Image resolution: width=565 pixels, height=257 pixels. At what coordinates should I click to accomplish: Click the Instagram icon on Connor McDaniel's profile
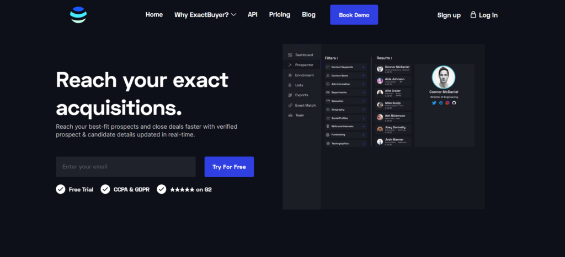click(447, 103)
